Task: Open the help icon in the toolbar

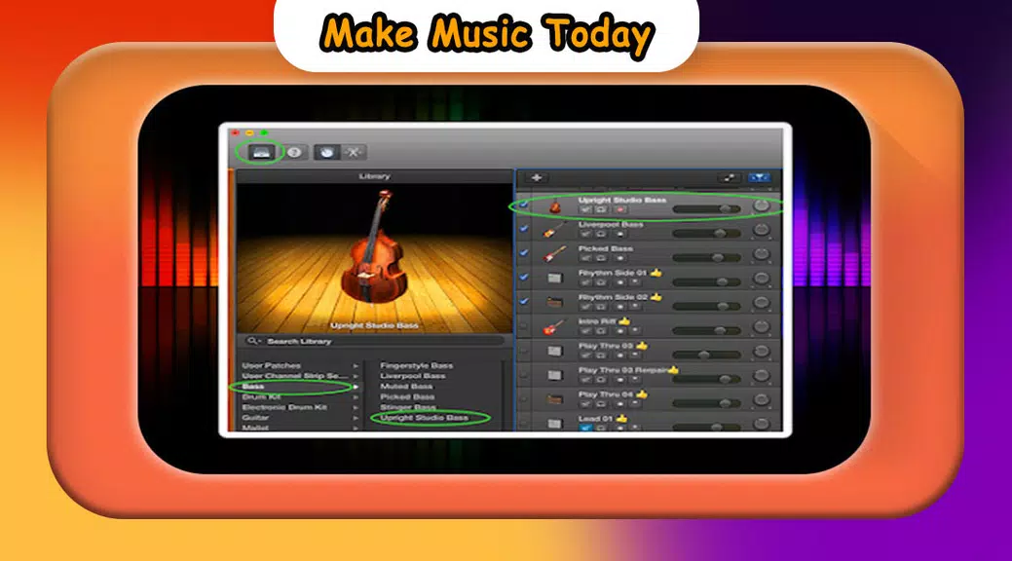Action: 294,152
